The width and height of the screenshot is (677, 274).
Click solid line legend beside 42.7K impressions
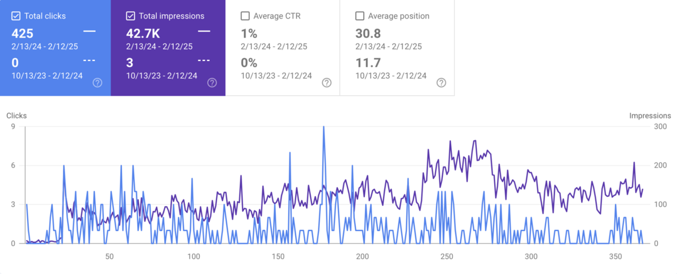click(204, 32)
